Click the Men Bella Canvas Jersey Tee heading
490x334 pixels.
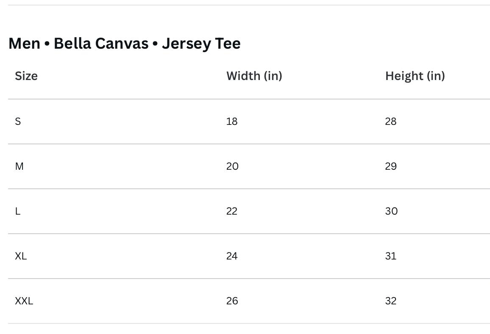[x=124, y=44]
